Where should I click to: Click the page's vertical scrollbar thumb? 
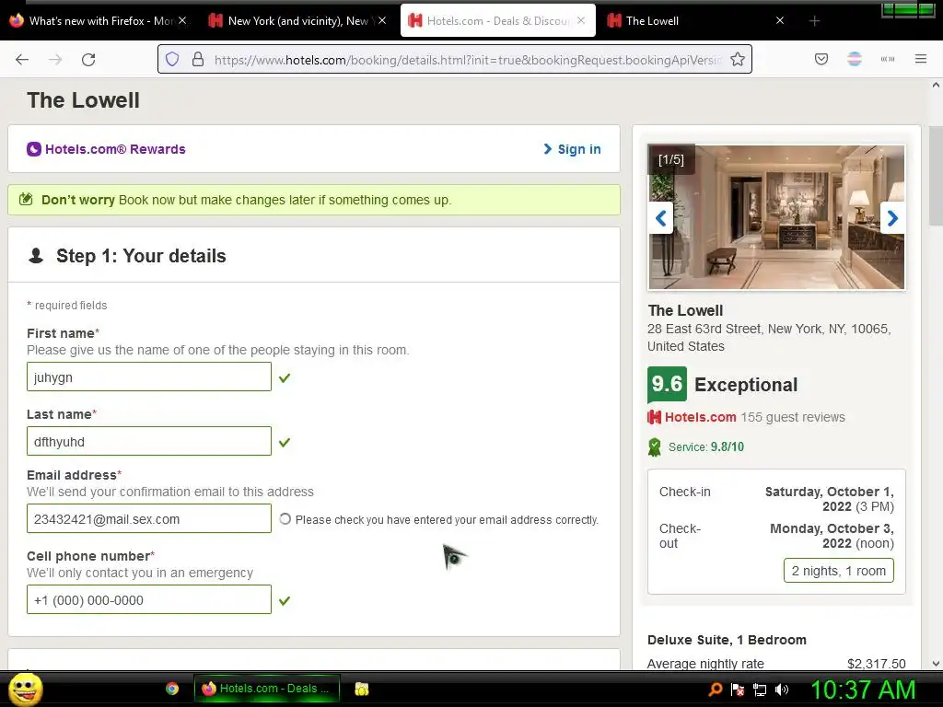pyautogui.click(x=936, y=176)
